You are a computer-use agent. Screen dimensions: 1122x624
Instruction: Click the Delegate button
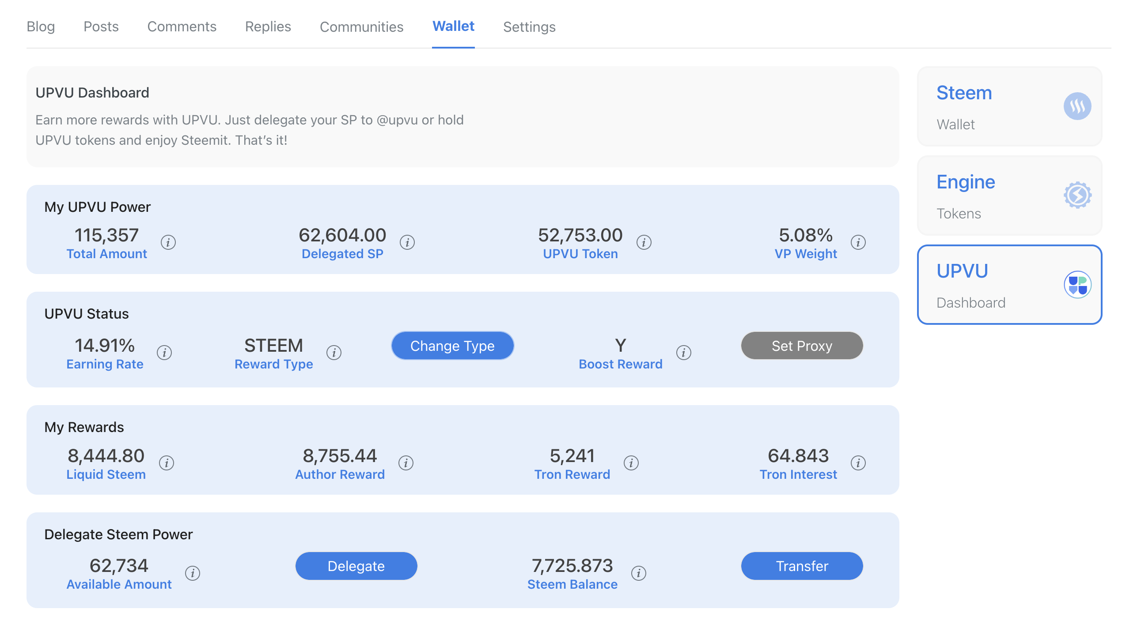coord(356,566)
